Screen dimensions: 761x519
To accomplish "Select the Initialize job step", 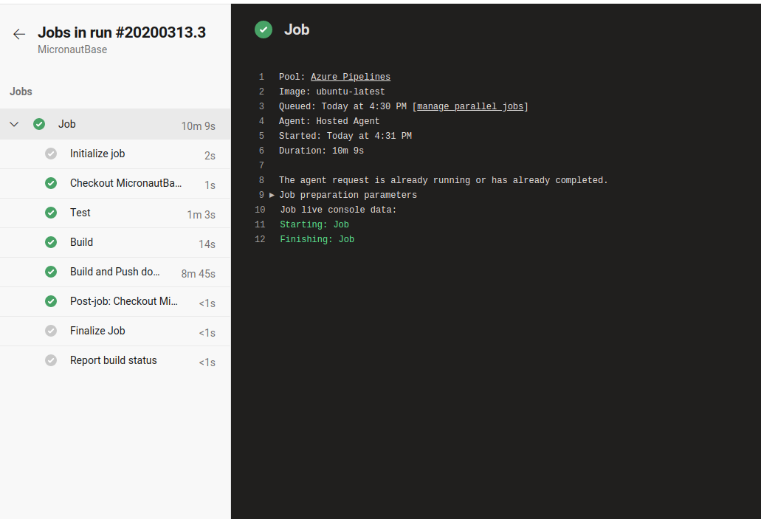I will [x=97, y=154].
